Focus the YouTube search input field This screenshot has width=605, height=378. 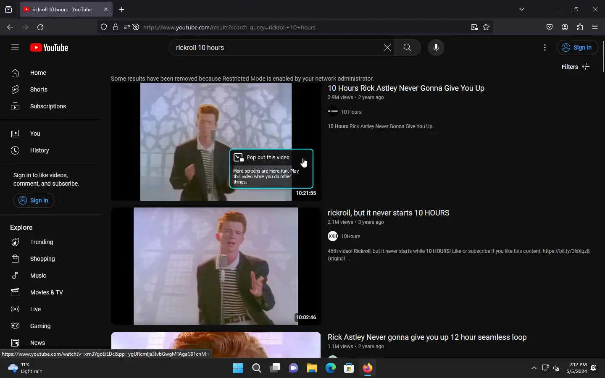(x=277, y=47)
